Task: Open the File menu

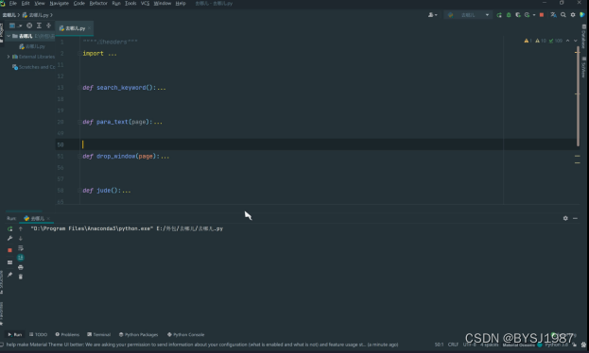Action: coord(13,4)
